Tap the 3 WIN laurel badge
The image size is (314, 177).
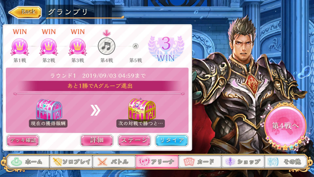[166, 49]
